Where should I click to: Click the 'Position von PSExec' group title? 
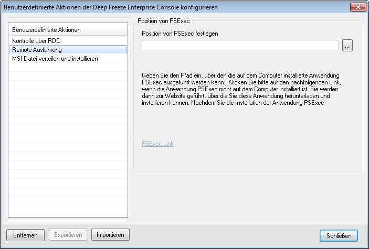(164, 21)
